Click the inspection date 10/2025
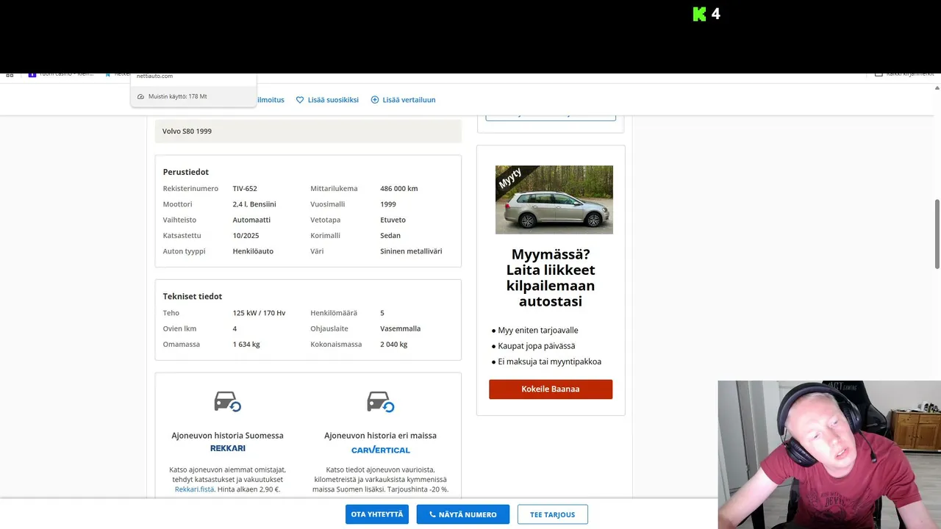This screenshot has height=529, width=941. pos(246,236)
